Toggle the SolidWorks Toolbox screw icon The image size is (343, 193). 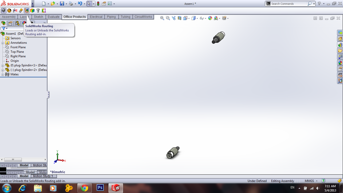(38, 11)
